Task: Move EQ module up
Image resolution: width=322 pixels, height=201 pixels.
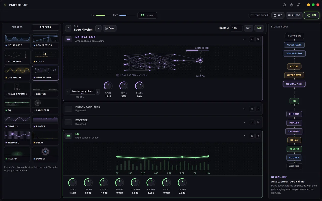Action: [x=252, y=136]
